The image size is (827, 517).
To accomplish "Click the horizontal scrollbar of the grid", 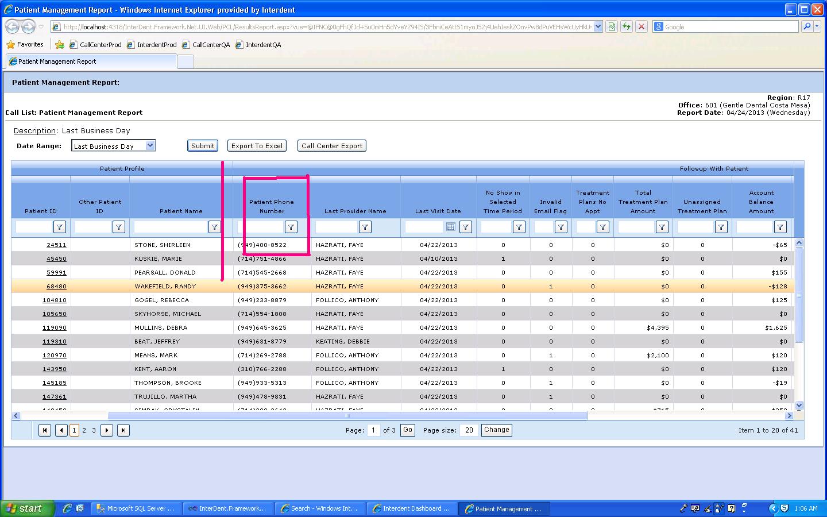I will pos(347,415).
